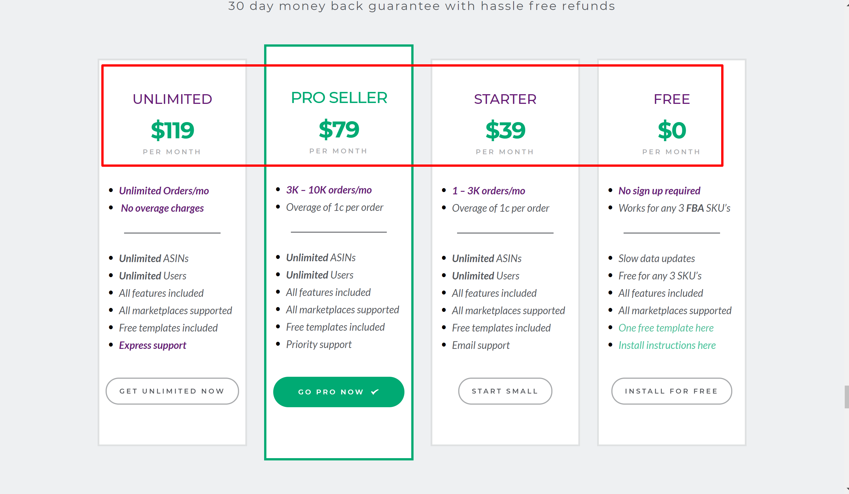Select the FREE plan heading
Screen dimensions: 849x494
671,99
